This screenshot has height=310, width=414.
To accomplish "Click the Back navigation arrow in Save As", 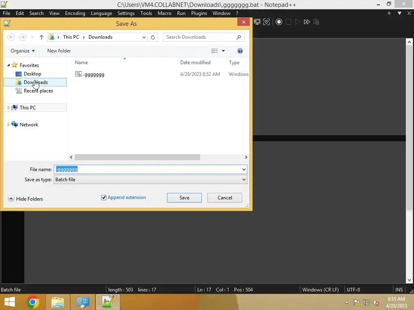I will point(11,37).
